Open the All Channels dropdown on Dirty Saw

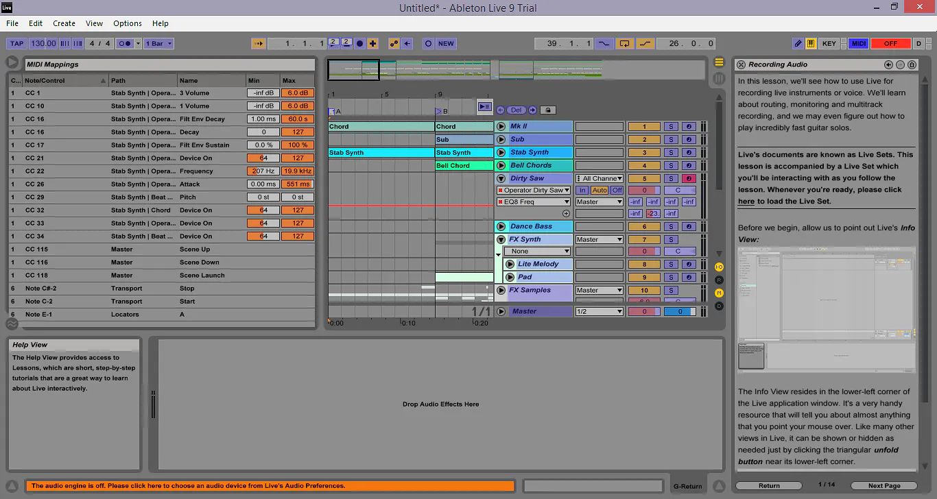[x=599, y=178]
